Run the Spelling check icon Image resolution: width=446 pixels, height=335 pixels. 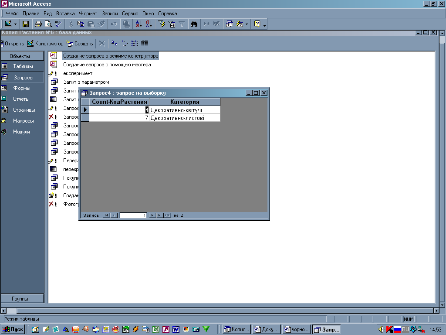pos(58,24)
